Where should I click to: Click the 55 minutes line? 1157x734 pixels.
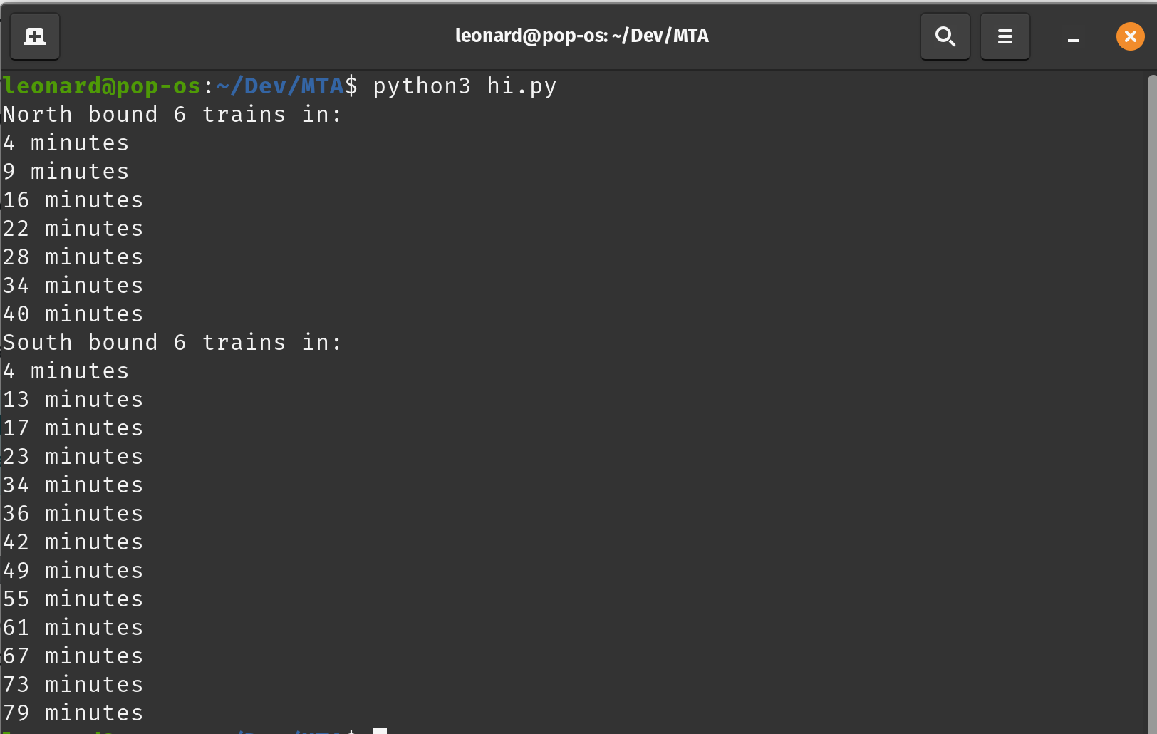point(73,599)
